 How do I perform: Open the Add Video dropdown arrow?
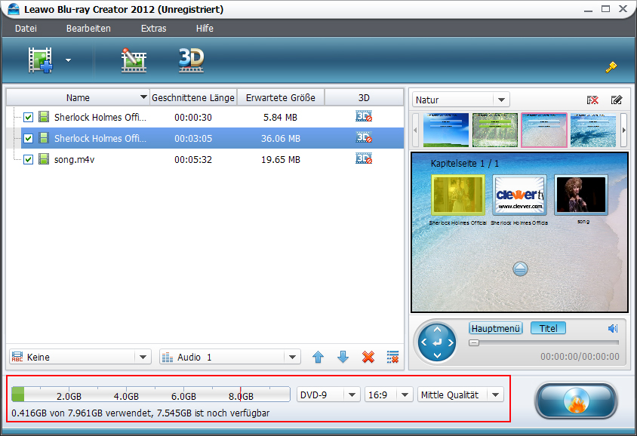[68, 60]
